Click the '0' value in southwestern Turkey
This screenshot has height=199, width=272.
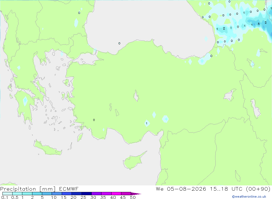coord(94,120)
